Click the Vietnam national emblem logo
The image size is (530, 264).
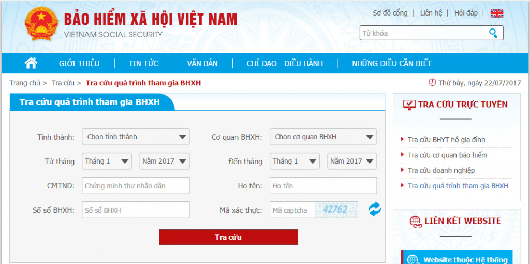point(41,24)
